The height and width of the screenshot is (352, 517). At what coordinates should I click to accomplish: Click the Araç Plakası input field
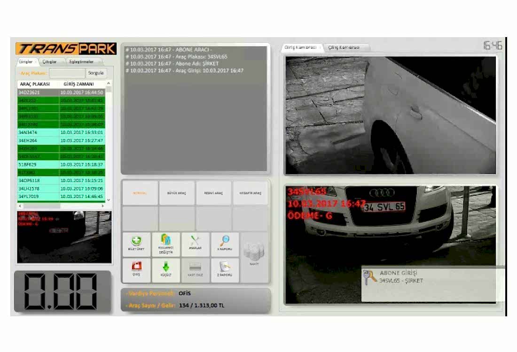click(67, 73)
